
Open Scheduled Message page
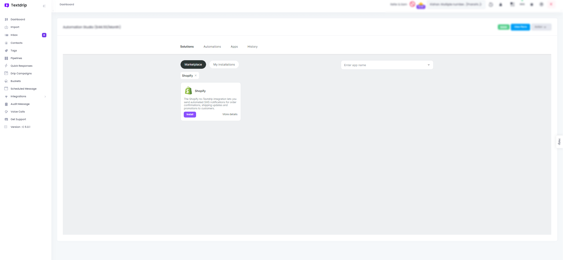[23, 89]
